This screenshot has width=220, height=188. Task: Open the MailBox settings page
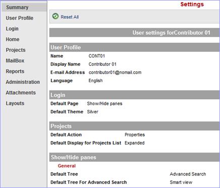(x=15, y=60)
